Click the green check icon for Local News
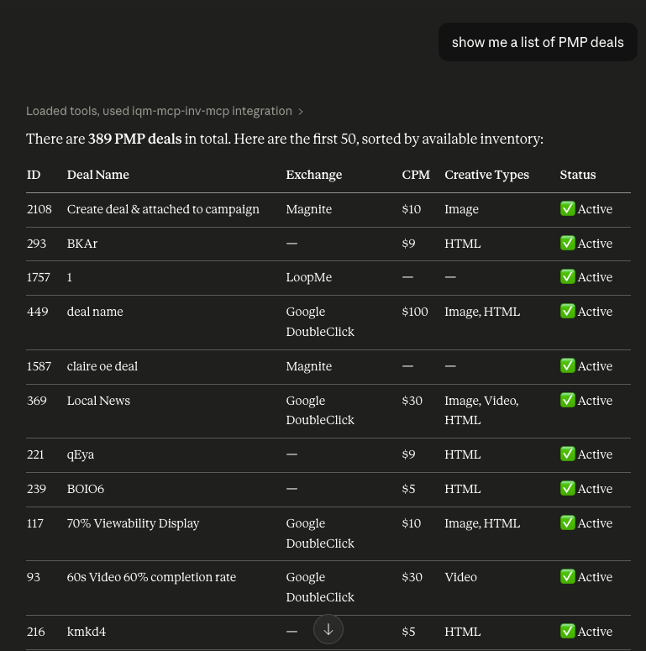This screenshot has width=646, height=651. [x=568, y=400]
